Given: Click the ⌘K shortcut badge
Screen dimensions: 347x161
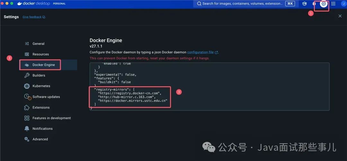Looking at the screenshot, I should click(290, 4).
